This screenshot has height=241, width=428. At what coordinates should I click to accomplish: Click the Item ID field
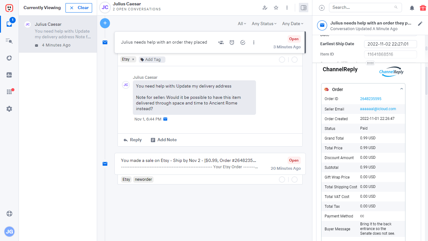(390, 54)
